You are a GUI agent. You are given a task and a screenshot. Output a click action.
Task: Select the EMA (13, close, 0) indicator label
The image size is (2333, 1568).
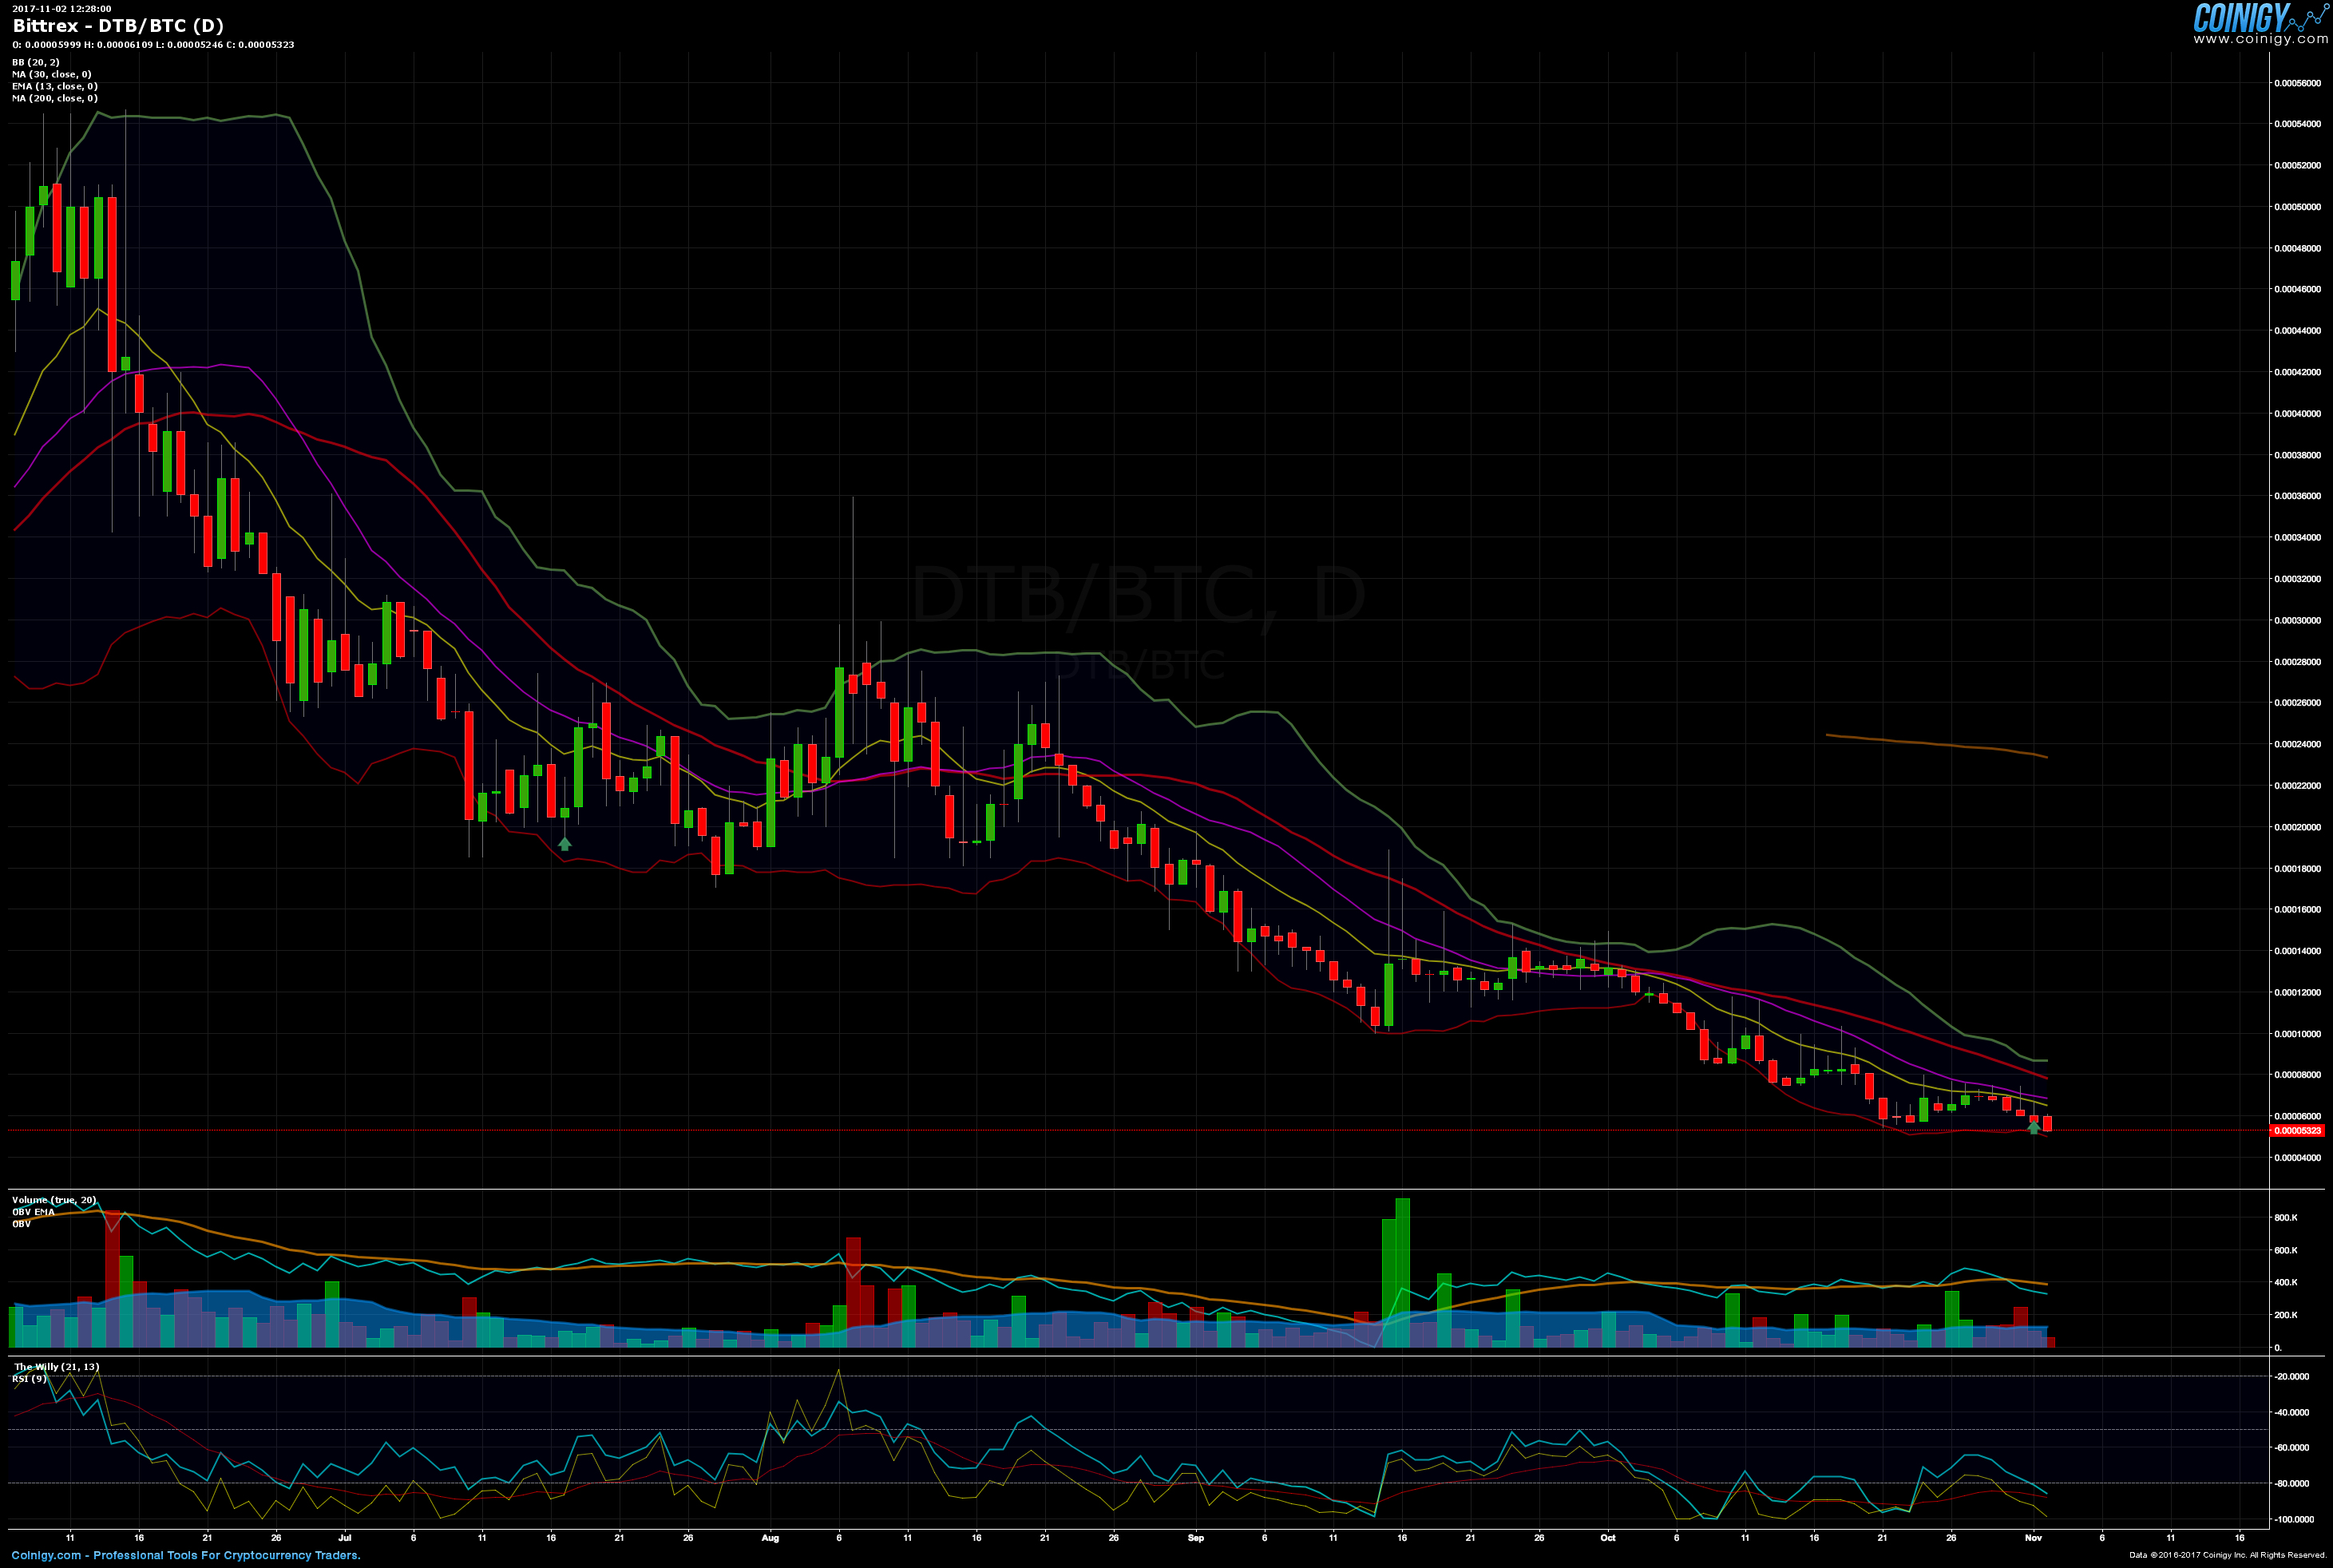tap(55, 86)
